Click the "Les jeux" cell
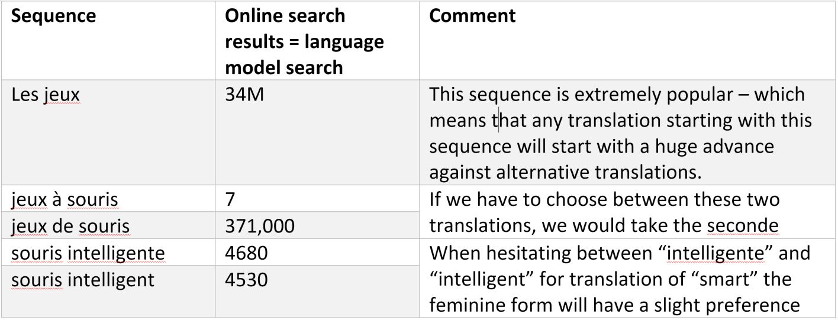Image resolution: width=838 pixels, height=320 pixels. pos(46,95)
